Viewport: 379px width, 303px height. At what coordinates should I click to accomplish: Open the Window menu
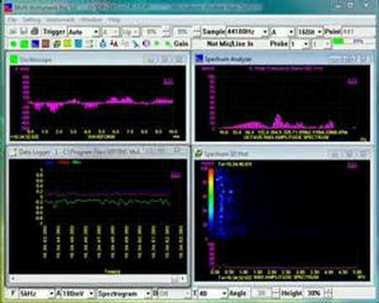tap(92, 19)
